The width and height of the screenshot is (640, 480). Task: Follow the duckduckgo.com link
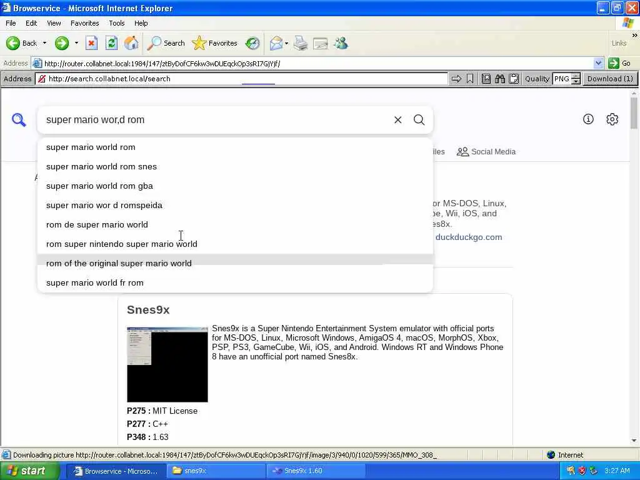point(469,237)
